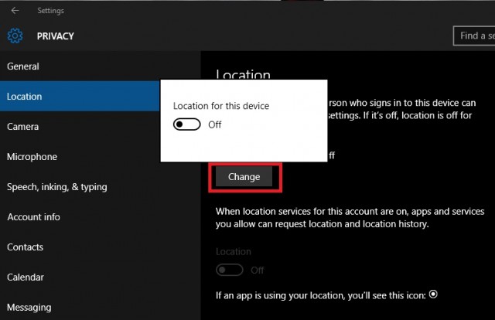The image size is (495, 320).
Task: Click the location-in-use indicator icon
Action: point(433,294)
